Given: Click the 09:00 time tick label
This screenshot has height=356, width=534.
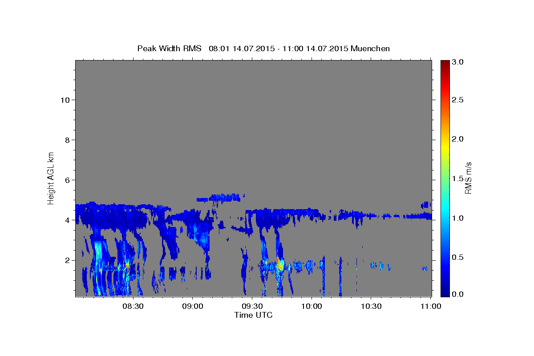Looking at the screenshot, I should point(192,306).
